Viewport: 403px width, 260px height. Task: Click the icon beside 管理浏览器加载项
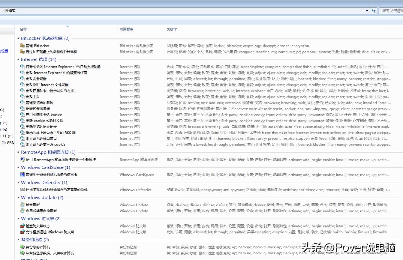click(x=22, y=103)
